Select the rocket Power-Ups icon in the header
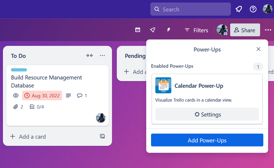Viewport: 274px width, 168px height. pos(153,30)
